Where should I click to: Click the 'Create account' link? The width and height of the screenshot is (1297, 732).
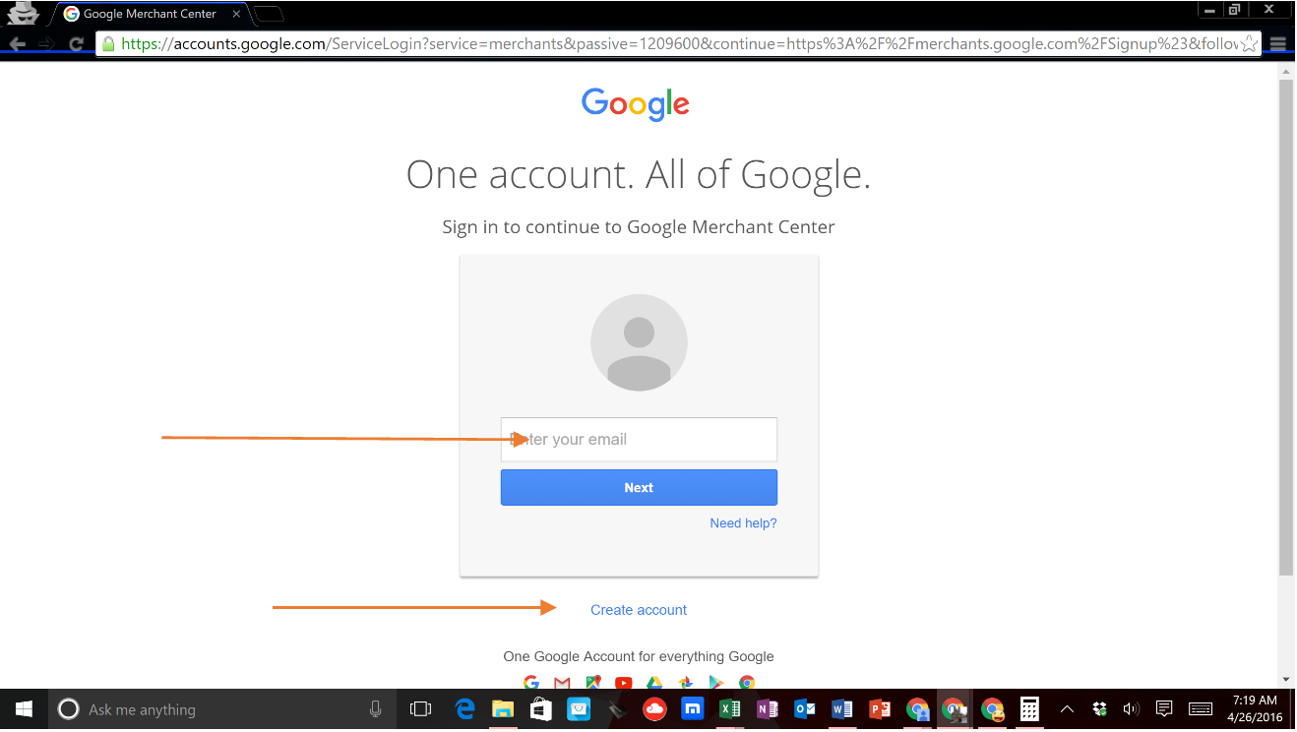[639, 610]
